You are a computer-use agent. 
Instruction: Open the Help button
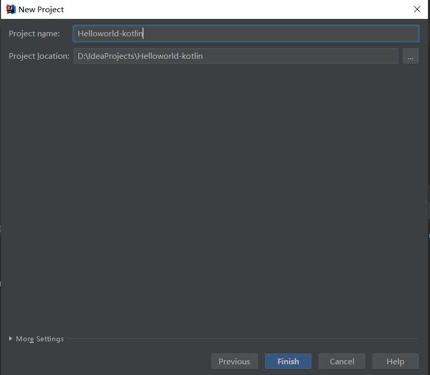tap(395, 361)
